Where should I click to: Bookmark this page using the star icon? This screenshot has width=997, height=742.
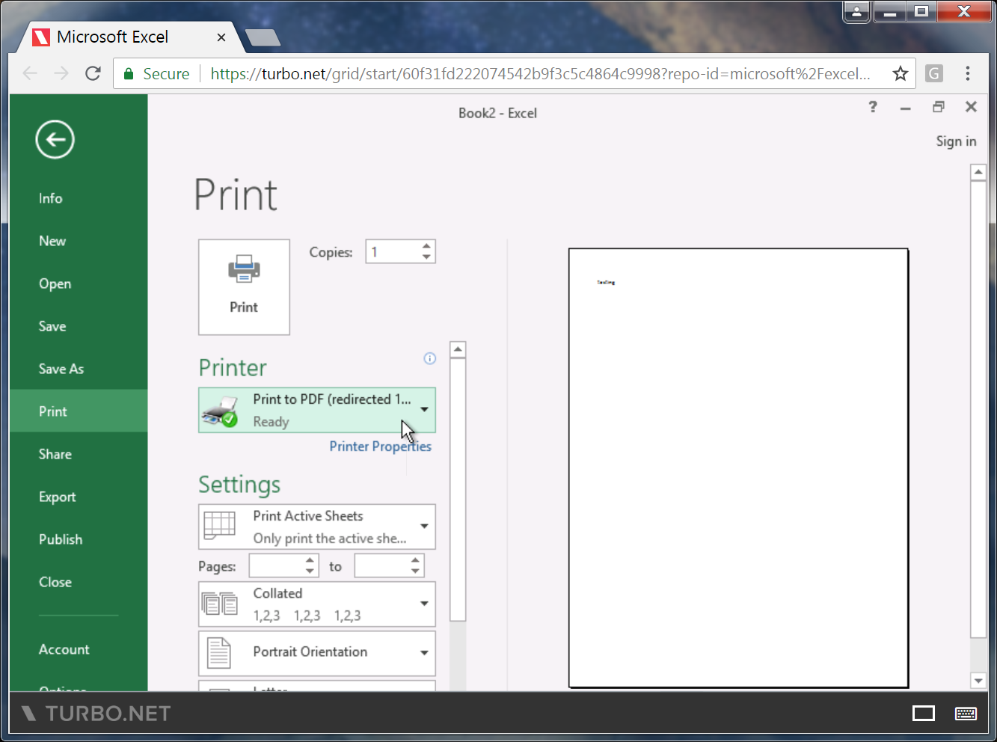(x=900, y=73)
